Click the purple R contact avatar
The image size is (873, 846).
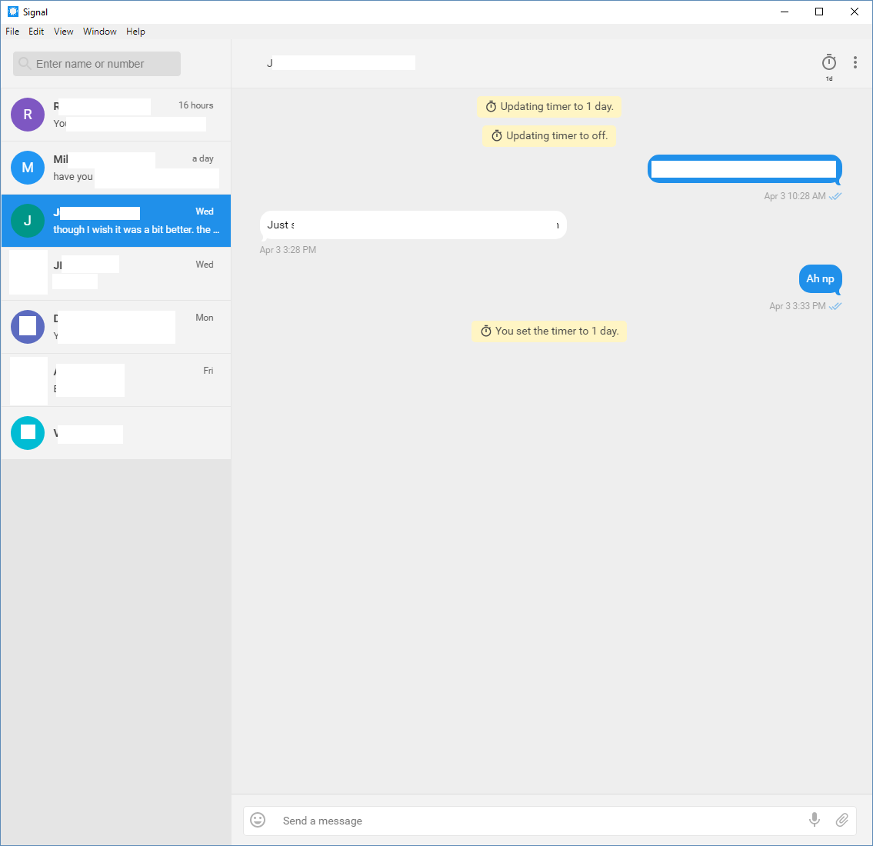click(x=27, y=114)
